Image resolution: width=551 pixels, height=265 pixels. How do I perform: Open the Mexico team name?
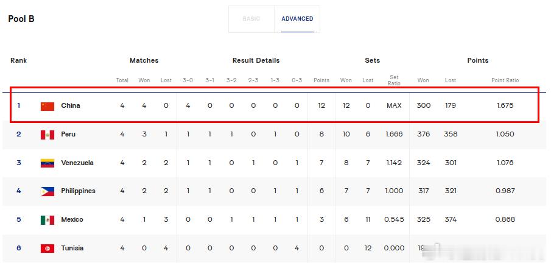[x=72, y=220]
